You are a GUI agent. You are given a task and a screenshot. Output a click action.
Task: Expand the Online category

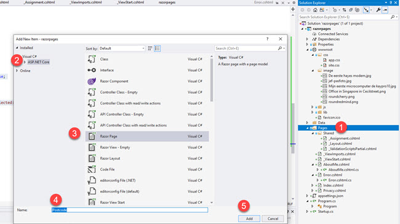point(17,71)
